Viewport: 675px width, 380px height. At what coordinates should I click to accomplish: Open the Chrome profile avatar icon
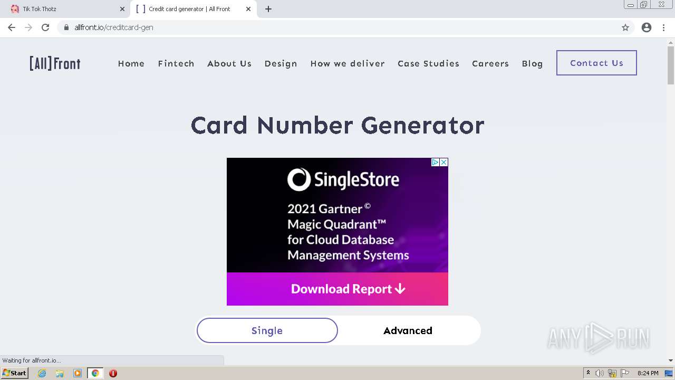(x=647, y=27)
